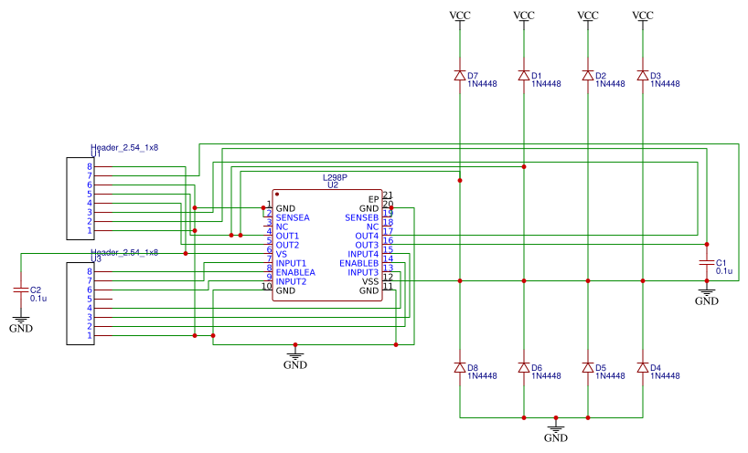Select the EP pin label
Viewport: 748px width, 453px height.
click(x=373, y=199)
